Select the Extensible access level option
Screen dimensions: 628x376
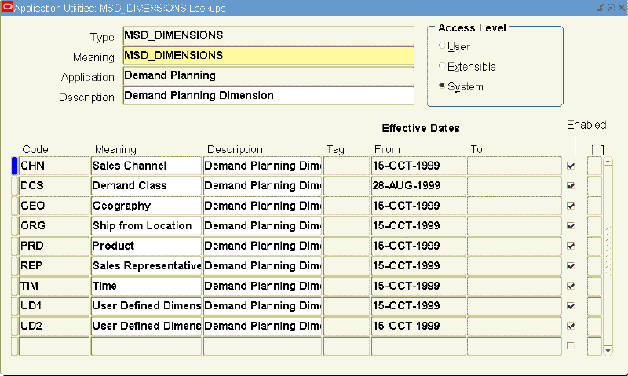coord(442,65)
